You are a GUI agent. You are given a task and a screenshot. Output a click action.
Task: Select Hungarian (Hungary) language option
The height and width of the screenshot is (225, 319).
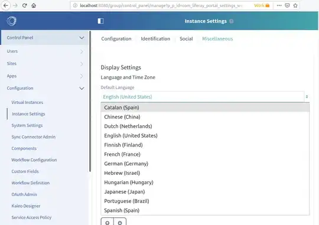click(x=205, y=182)
